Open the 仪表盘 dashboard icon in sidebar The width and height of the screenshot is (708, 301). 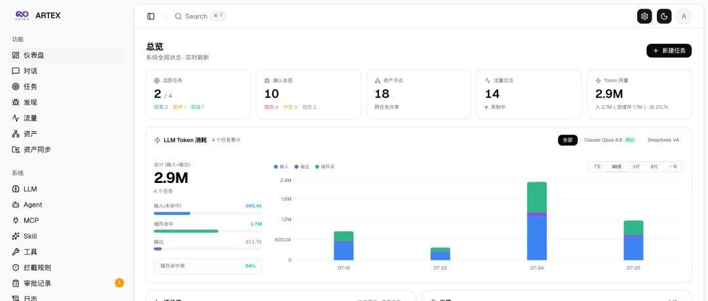(x=16, y=55)
